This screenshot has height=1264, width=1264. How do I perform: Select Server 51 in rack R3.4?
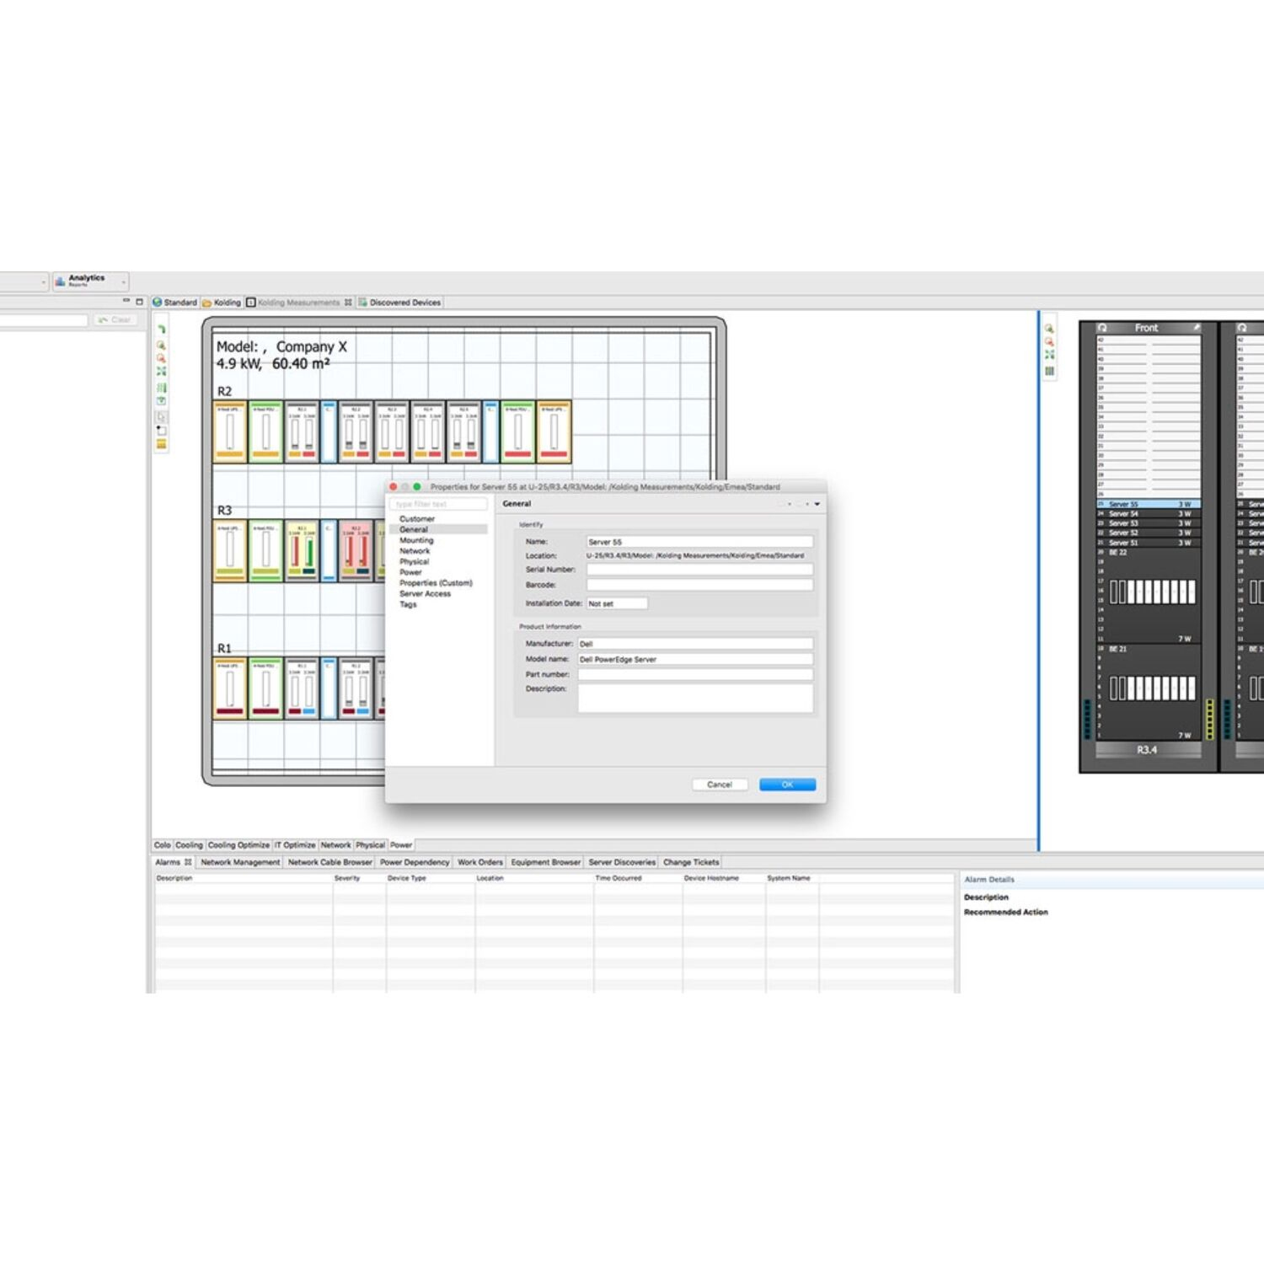tap(1149, 543)
